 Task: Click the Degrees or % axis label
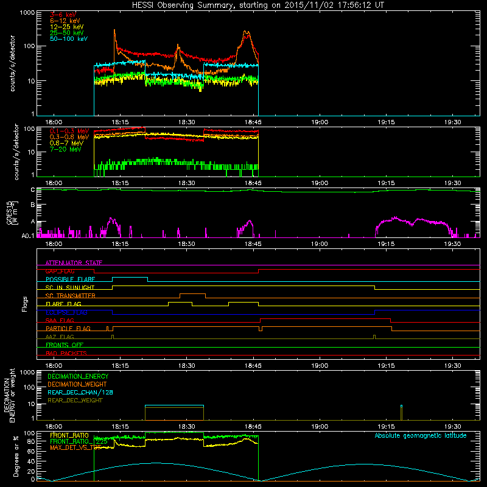[15, 457]
